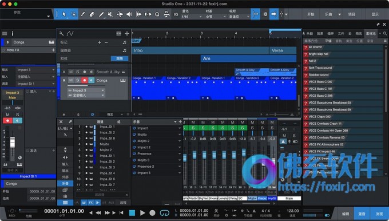Select the first Conga - Variation 1 clip
The width and height of the screenshot is (389, 221).
point(149,88)
